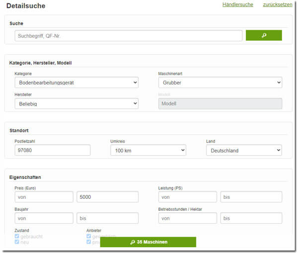Click the 35 Maschinen results button
Image resolution: width=298 pixels, height=253 pixels.
[148, 242]
